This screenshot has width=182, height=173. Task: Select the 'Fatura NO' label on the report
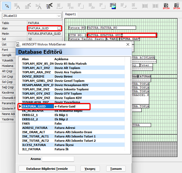click(x=77, y=28)
